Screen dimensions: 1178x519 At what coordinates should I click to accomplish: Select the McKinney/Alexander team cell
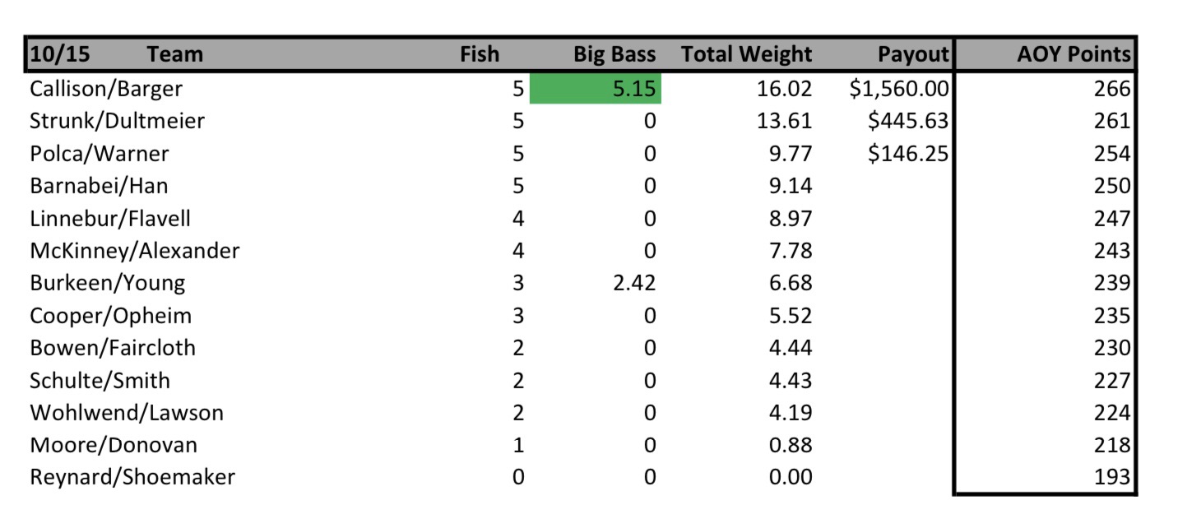(134, 251)
